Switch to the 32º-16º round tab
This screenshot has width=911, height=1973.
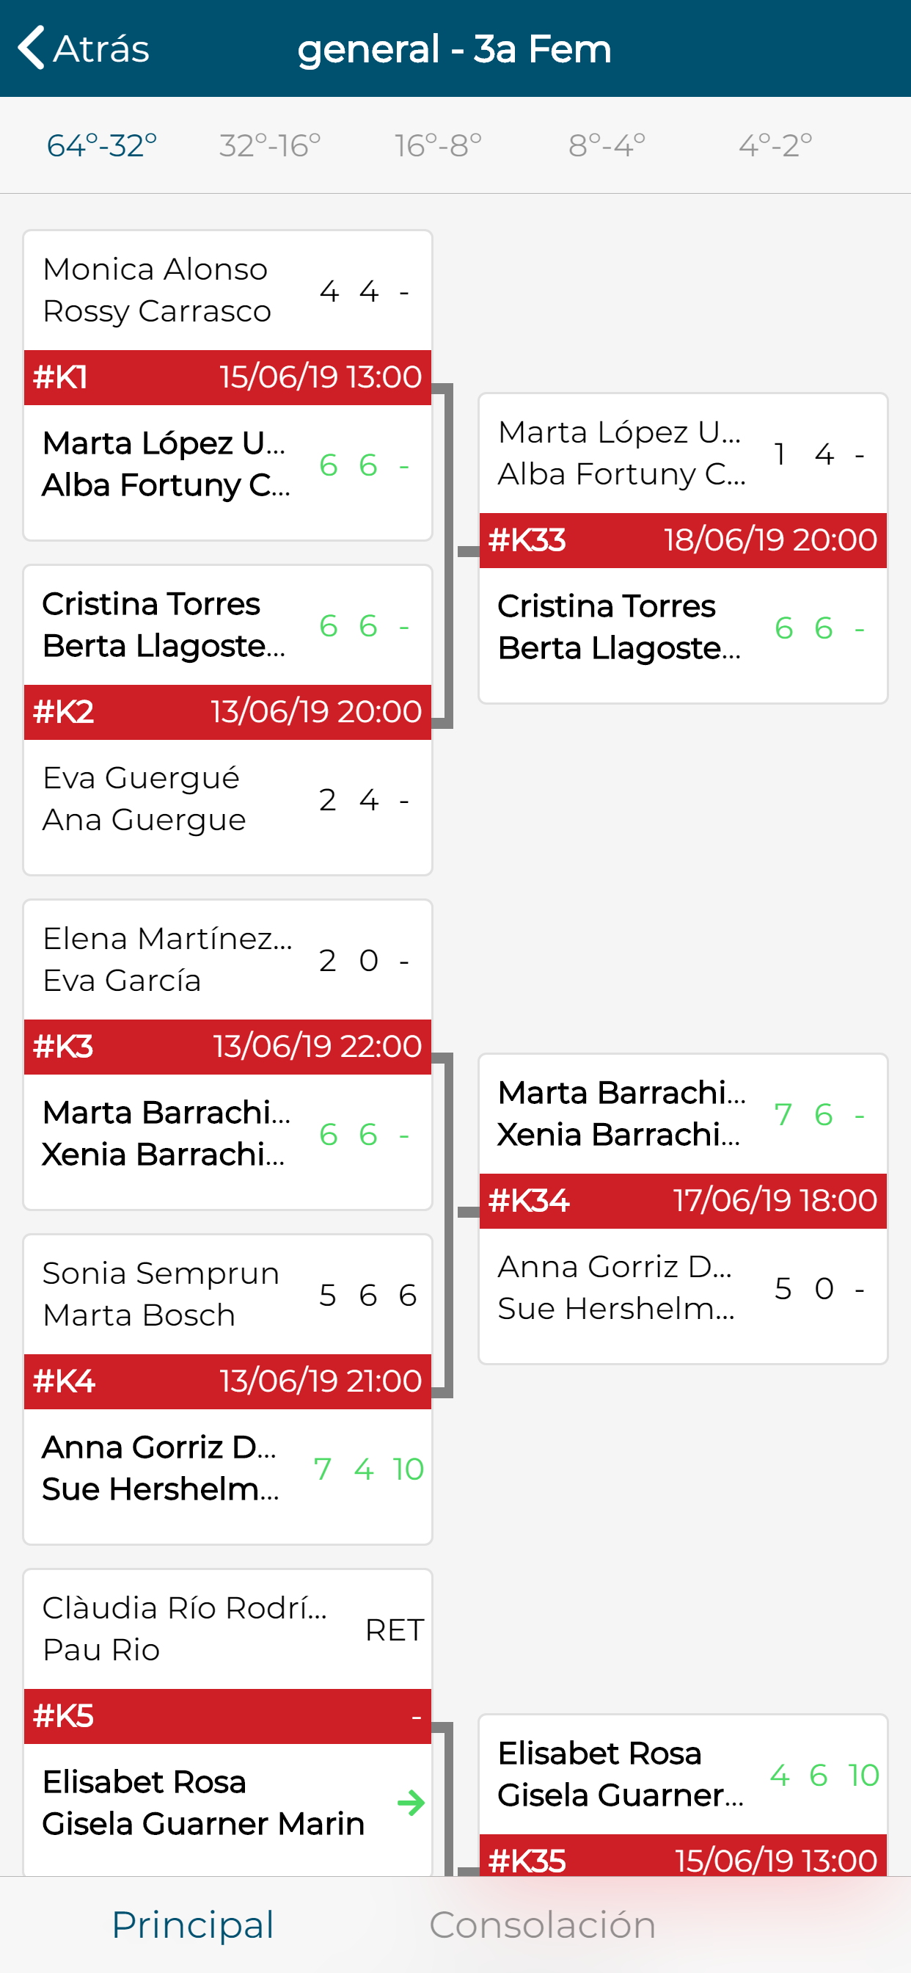click(x=269, y=145)
